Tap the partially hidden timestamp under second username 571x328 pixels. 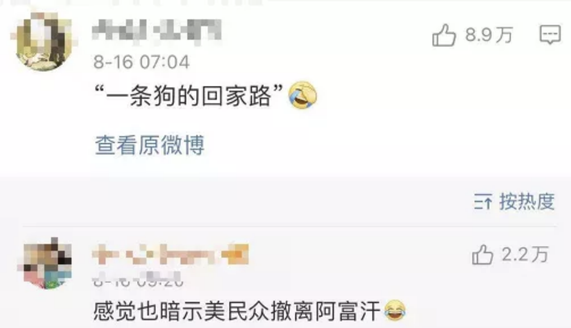(x=137, y=280)
